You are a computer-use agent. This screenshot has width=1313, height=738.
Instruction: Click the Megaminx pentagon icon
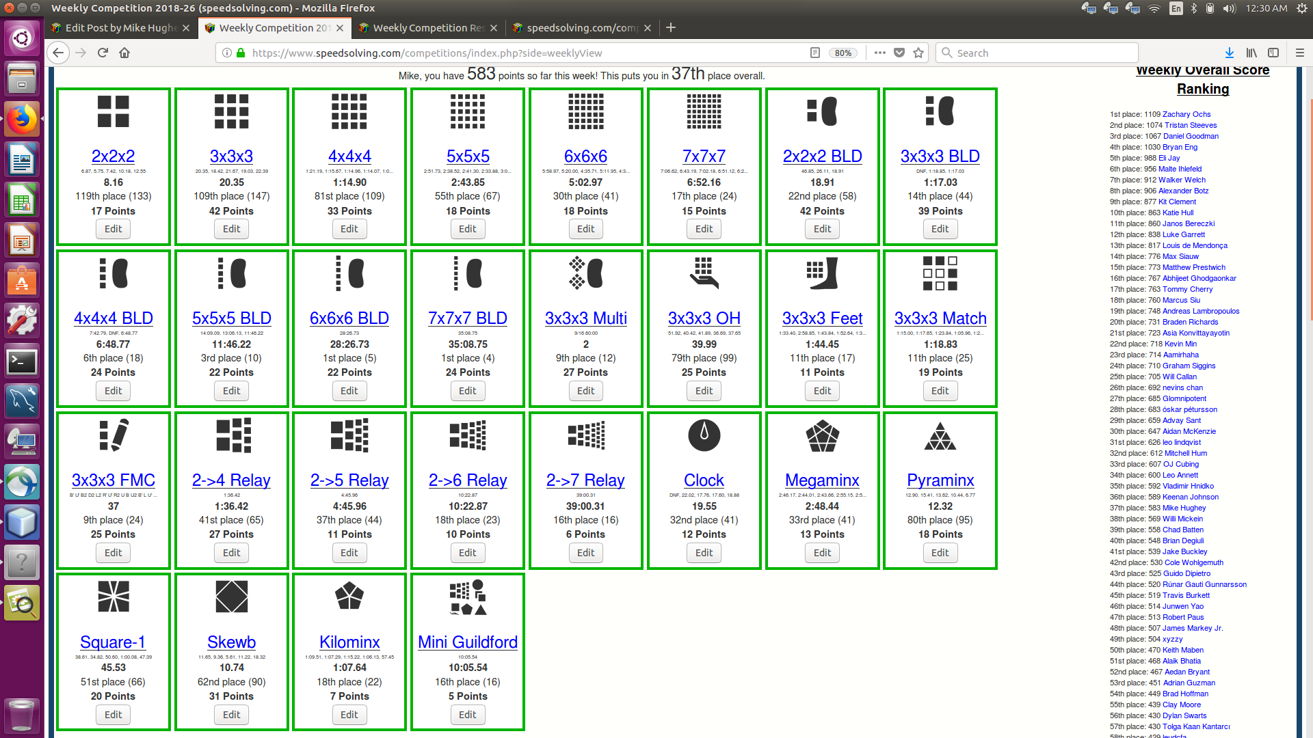pos(822,435)
